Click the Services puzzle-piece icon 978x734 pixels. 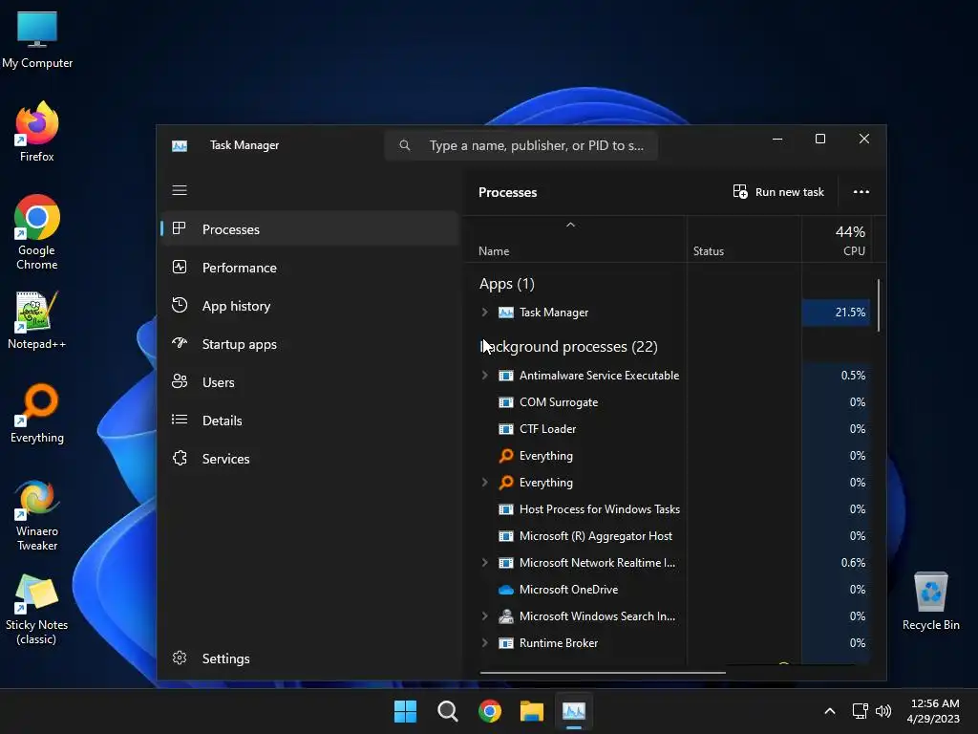(180, 458)
